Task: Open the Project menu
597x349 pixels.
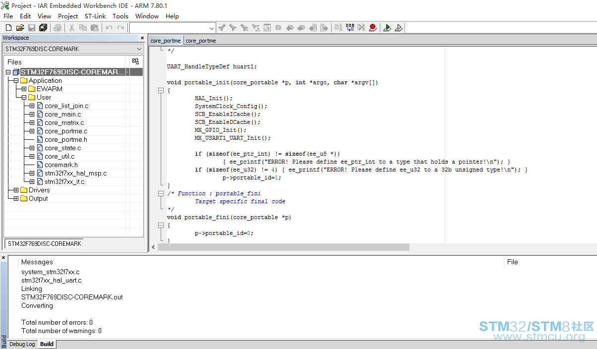Action: pyautogui.click(x=68, y=16)
